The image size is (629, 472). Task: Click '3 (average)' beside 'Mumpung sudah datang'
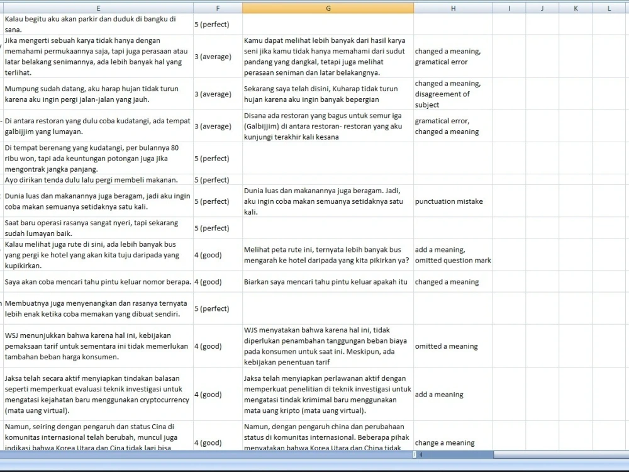point(218,94)
